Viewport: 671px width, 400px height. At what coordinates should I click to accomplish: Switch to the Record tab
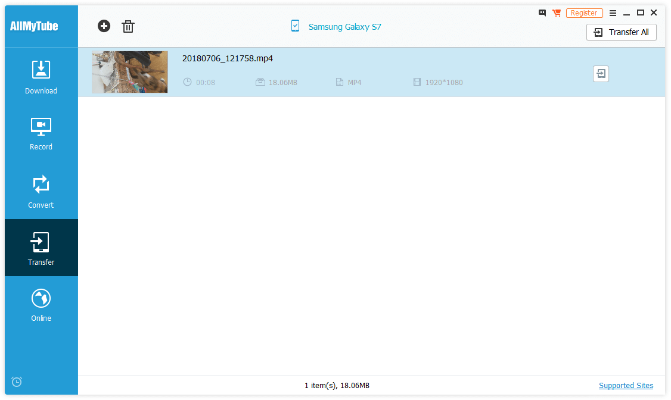pos(41,134)
